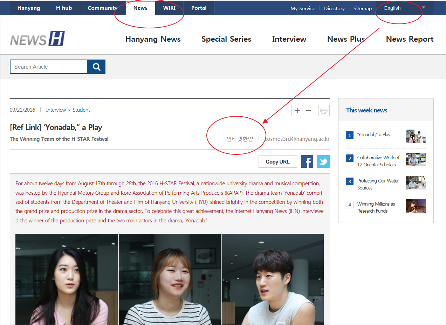Viewport: 446px width, 325px height.
Task: Open the Sitemap link
Action: tap(362, 8)
